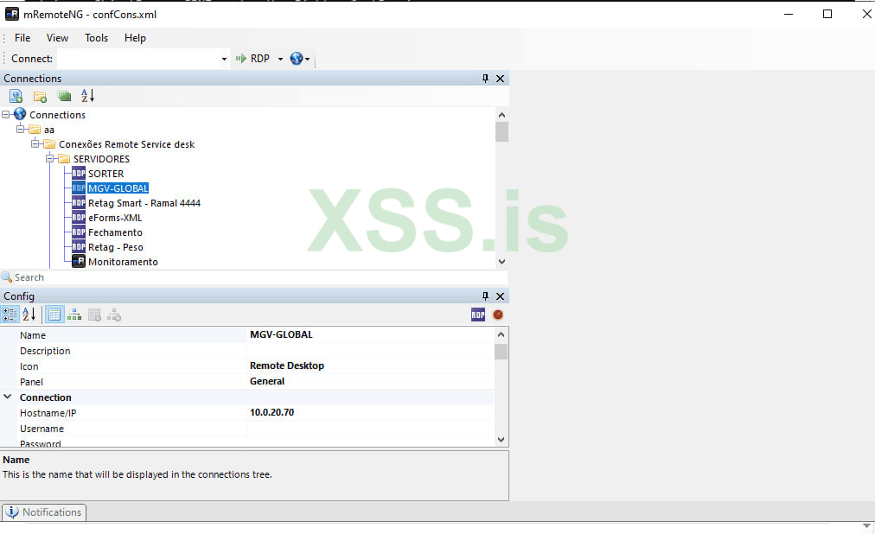Click into the Connect address field

[138, 59]
